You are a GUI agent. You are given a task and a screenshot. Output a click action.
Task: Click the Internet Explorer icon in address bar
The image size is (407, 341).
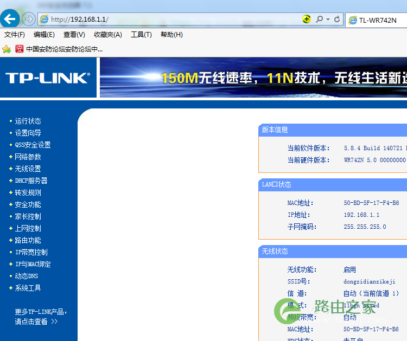44,19
